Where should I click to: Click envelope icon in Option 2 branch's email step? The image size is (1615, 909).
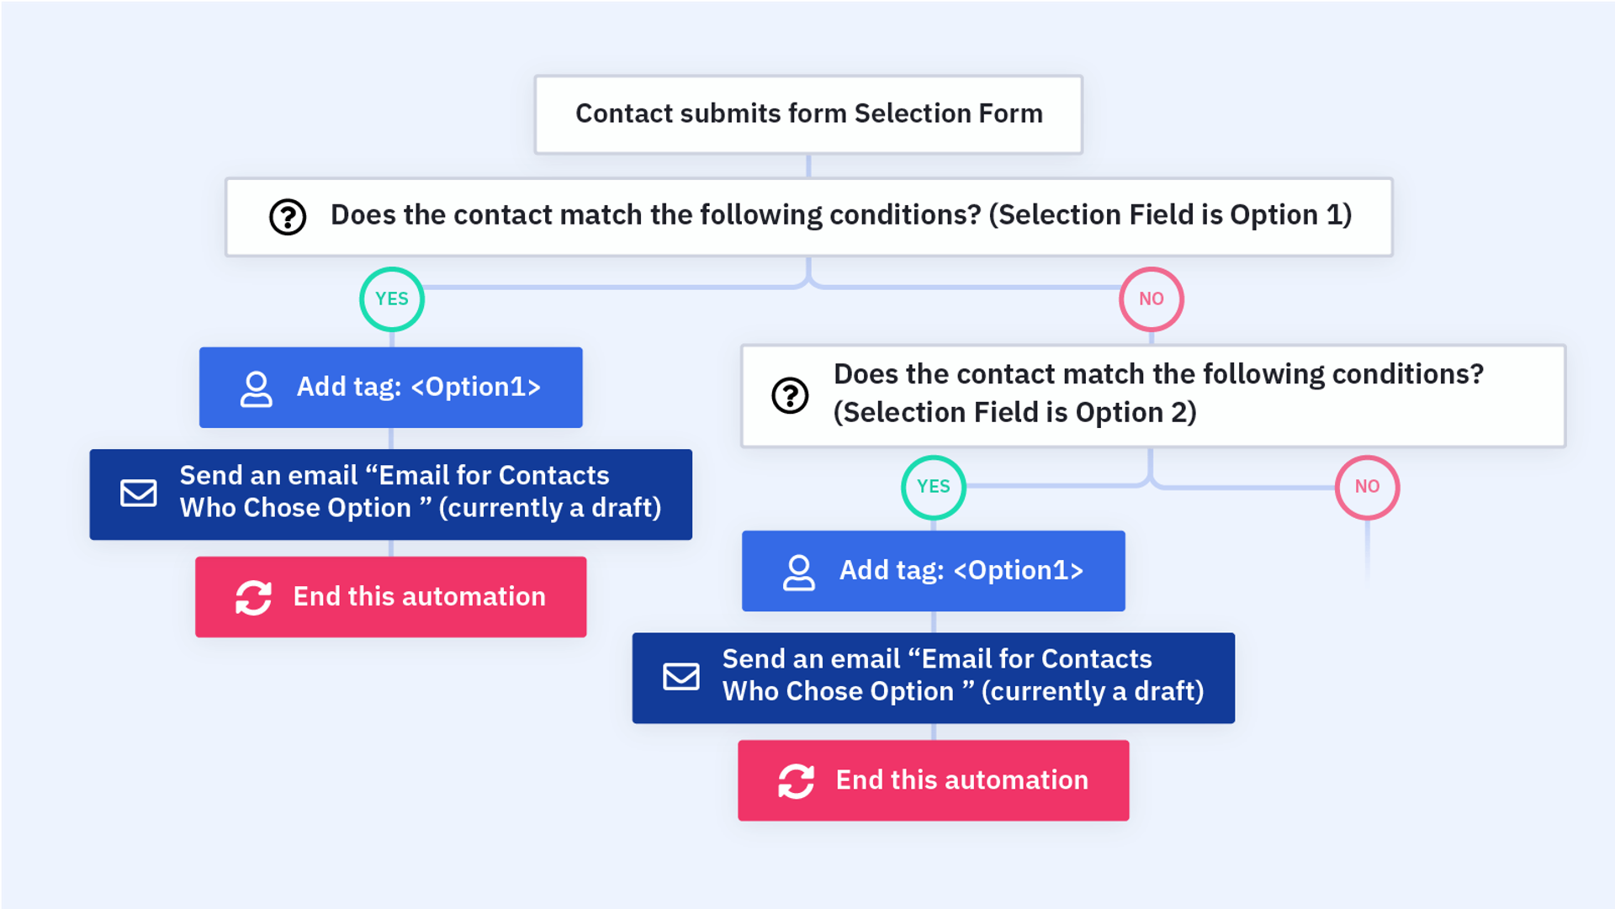[x=681, y=676]
